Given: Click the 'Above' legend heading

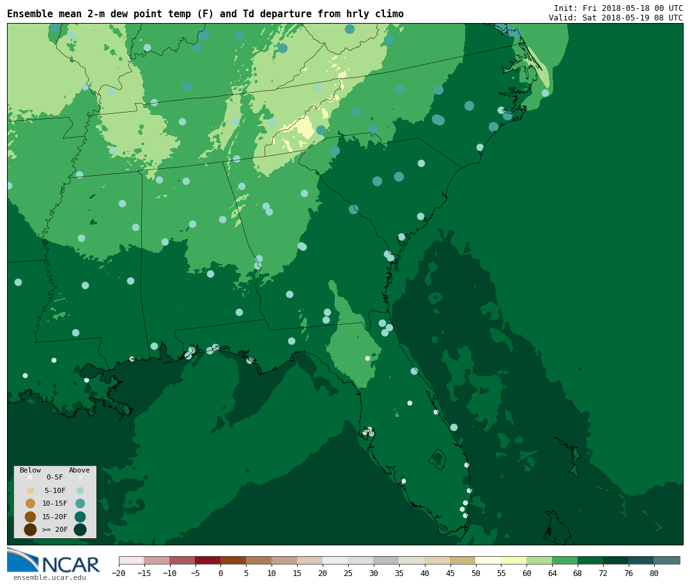Looking at the screenshot, I should point(79,470).
